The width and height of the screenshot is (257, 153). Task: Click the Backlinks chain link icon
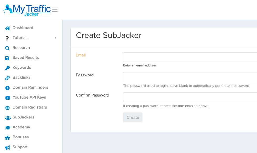click(7, 78)
